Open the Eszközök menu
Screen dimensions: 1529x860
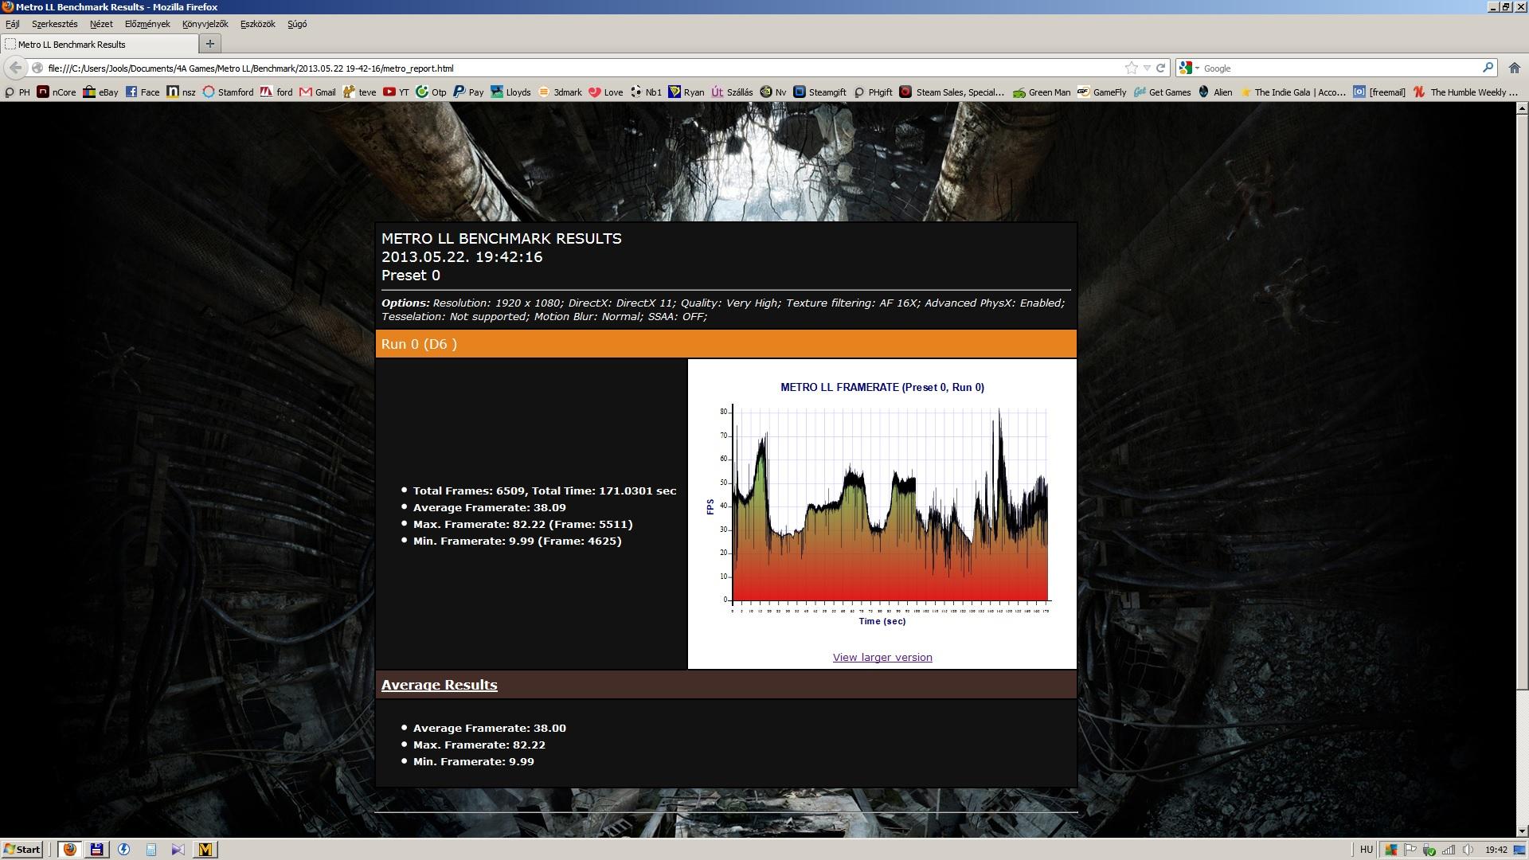[257, 24]
